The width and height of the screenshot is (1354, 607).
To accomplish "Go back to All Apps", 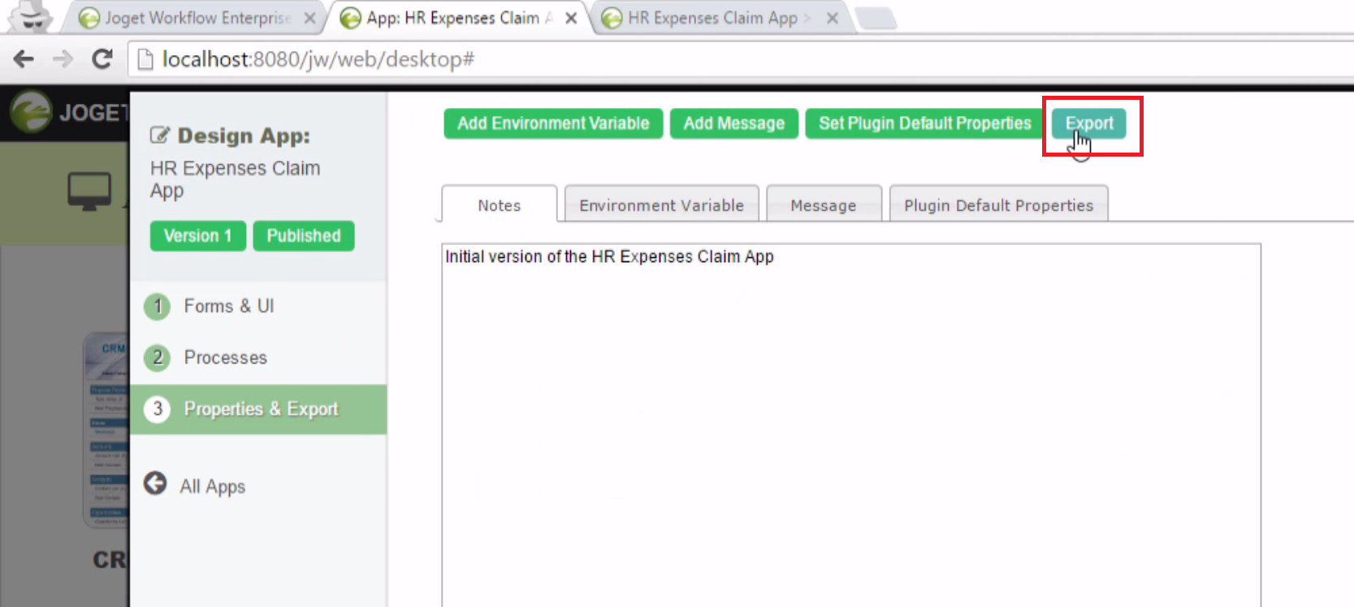I will [213, 486].
